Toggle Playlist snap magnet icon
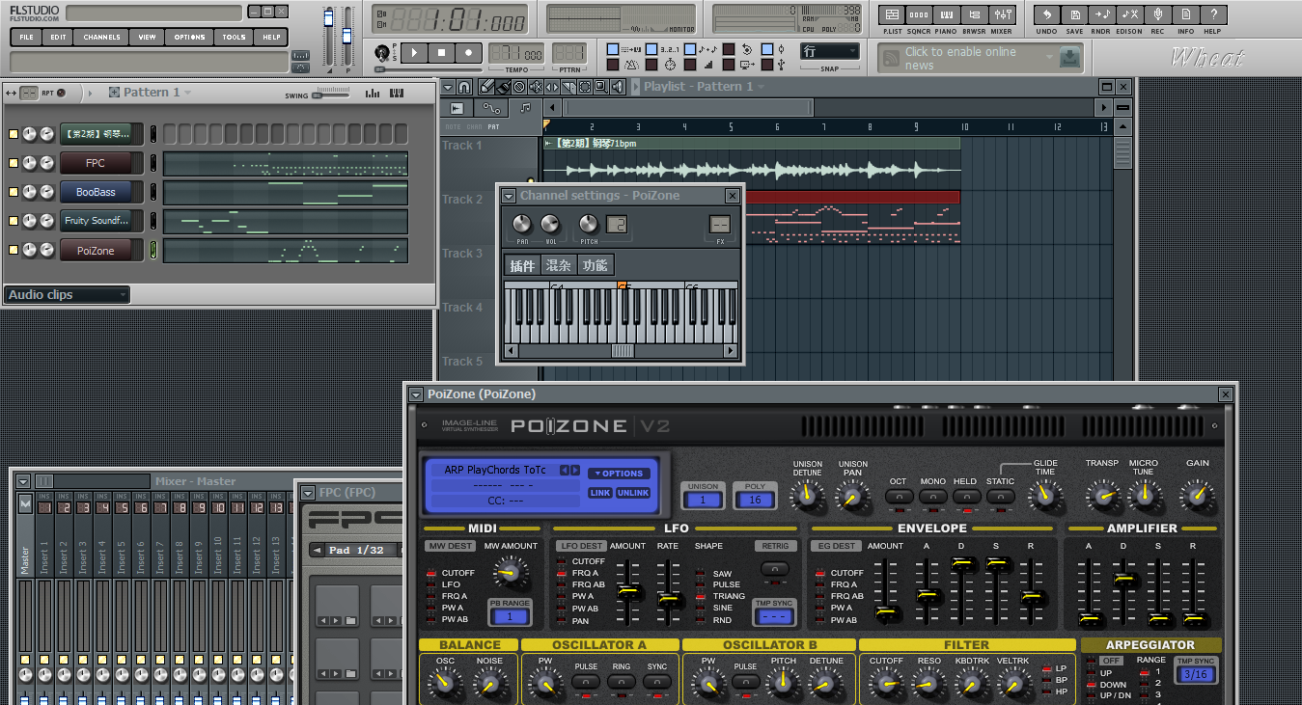1302x705 pixels. [465, 87]
